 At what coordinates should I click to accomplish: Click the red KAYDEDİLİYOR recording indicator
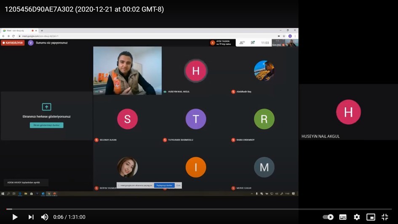point(13,43)
